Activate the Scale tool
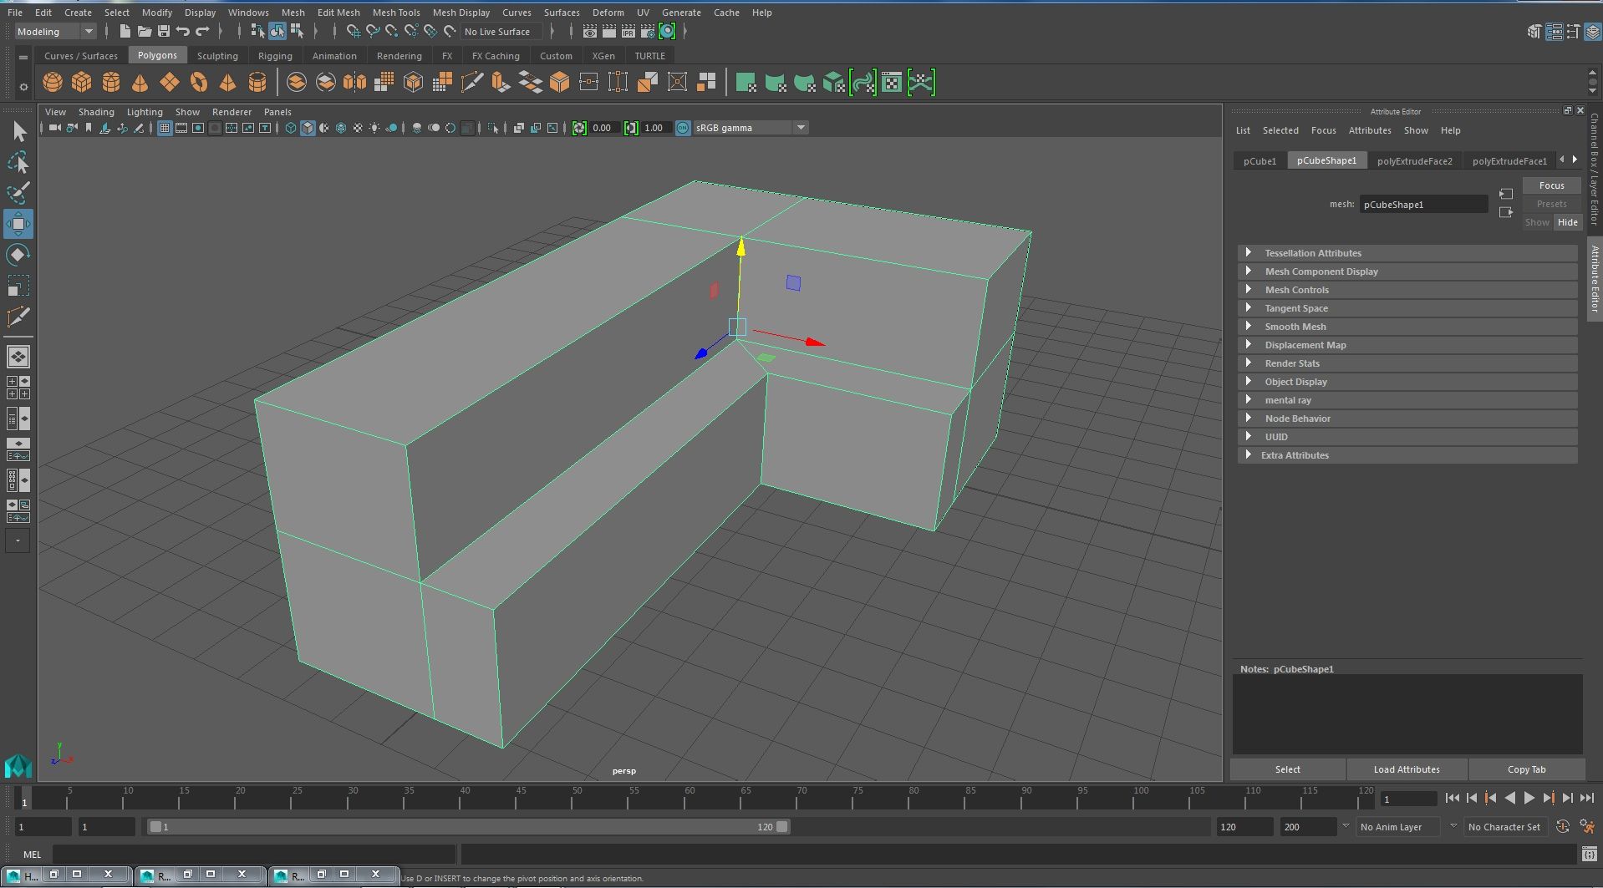This screenshot has height=888, width=1603. point(18,286)
